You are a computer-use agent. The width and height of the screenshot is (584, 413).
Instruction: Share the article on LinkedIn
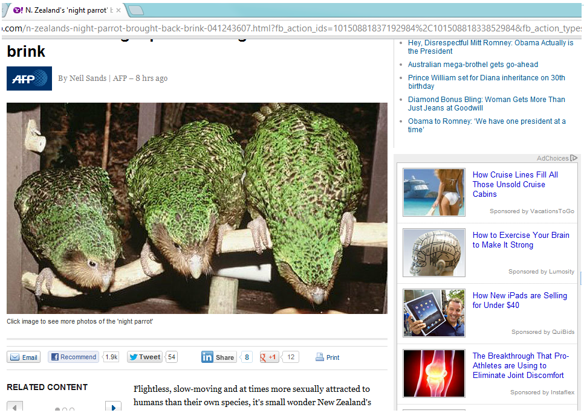click(x=219, y=357)
